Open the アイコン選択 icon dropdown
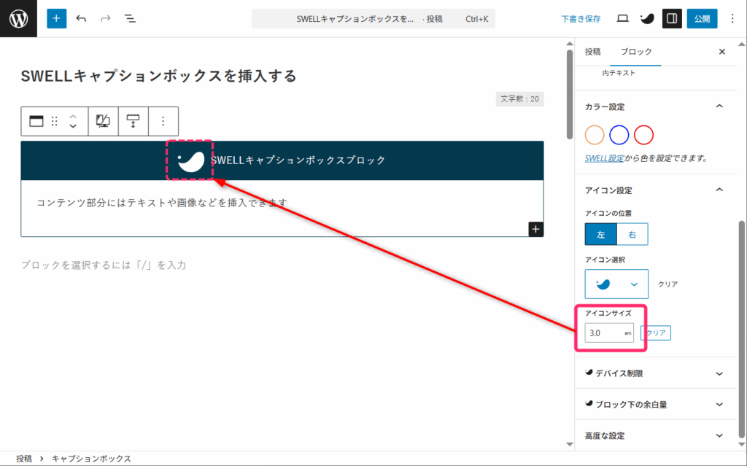Image resolution: width=747 pixels, height=466 pixels. pos(616,284)
